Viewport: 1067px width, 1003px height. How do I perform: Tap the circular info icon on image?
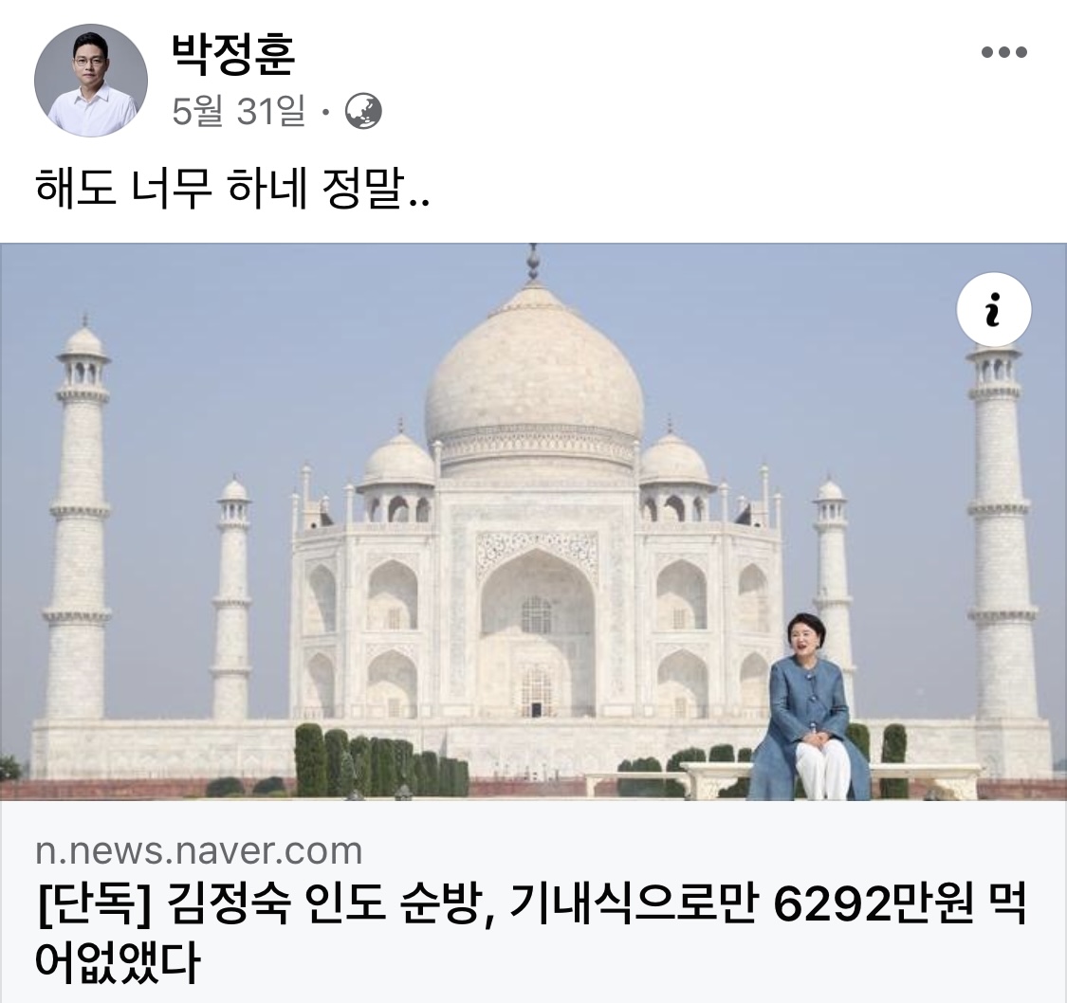(994, 309)
